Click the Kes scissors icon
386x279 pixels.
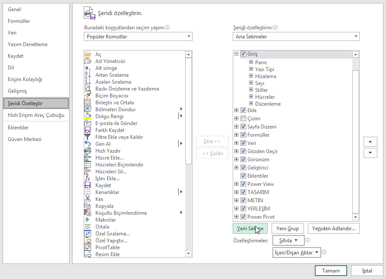point(88,199)
